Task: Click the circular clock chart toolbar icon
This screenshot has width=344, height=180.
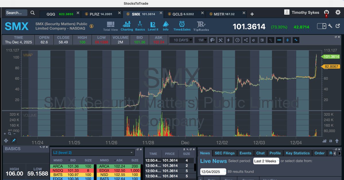Action: pyautogui.click(x=237, y=40)
